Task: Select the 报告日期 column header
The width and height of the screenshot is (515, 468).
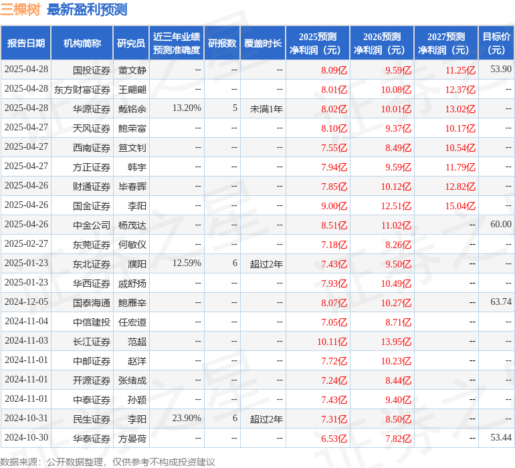Action: 26,43
